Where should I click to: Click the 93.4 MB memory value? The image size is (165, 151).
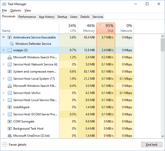coord(89,37)
